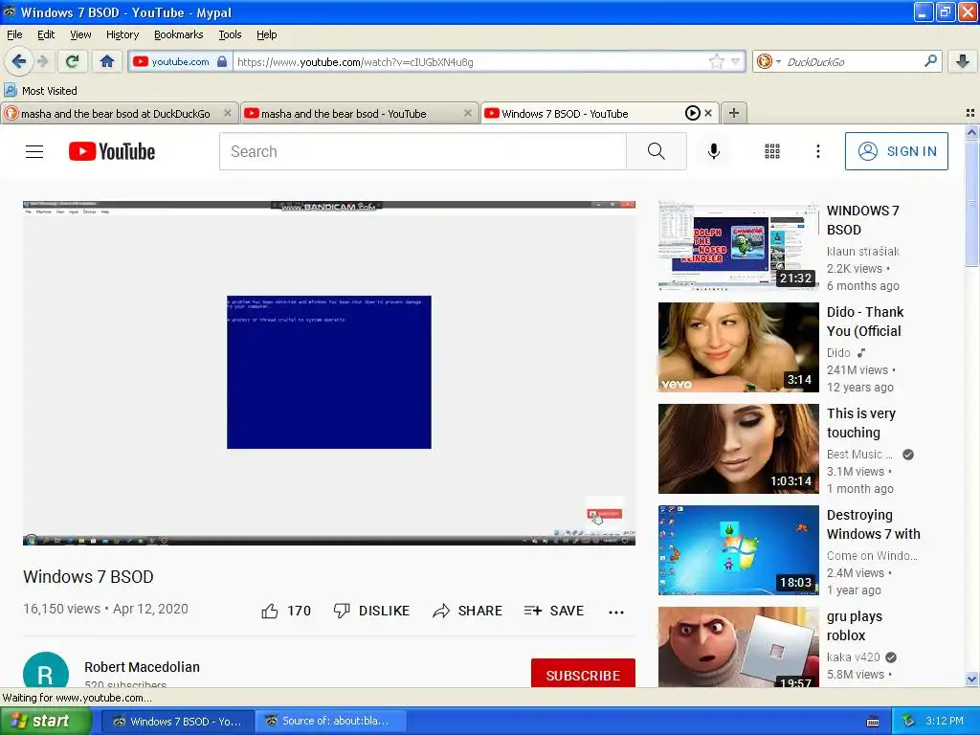Close the Windows 7 BSOD tab
The width and height of the screenshot is (980, 735).
tap(708, 113)
